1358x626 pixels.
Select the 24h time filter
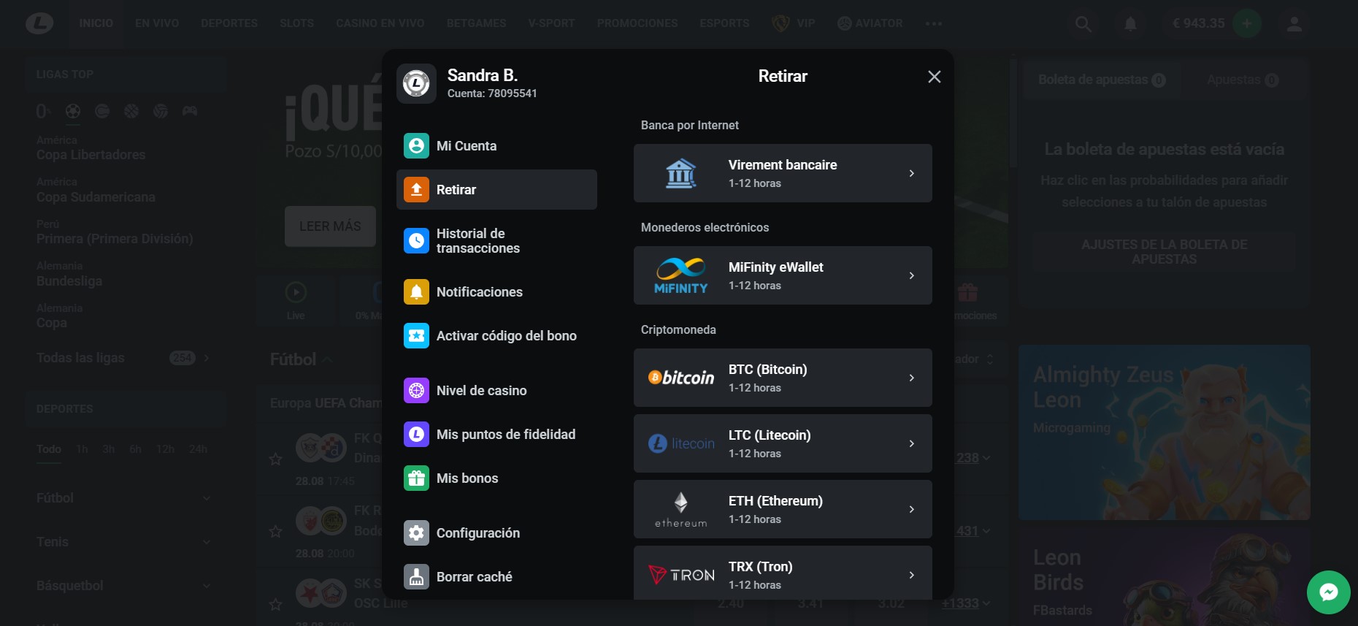[198, 449]
